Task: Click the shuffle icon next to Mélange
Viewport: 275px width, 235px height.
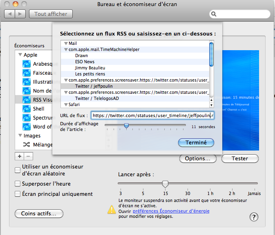Action: [27, 144]
